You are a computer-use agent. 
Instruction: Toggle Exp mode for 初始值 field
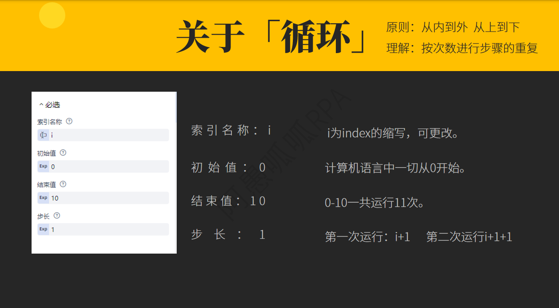pyautogui.click(x=43, y=167)
